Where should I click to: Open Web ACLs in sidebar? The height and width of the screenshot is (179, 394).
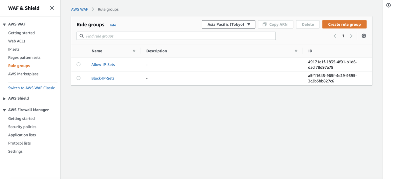(x=17, y=41)
